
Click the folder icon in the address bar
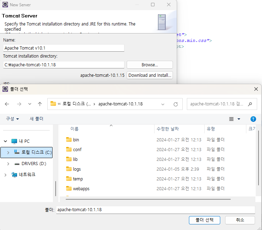(53, 104)
